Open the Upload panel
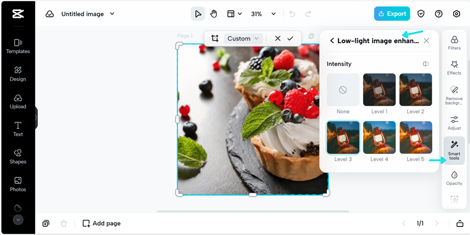470x235 pixels. pos(18,102)
